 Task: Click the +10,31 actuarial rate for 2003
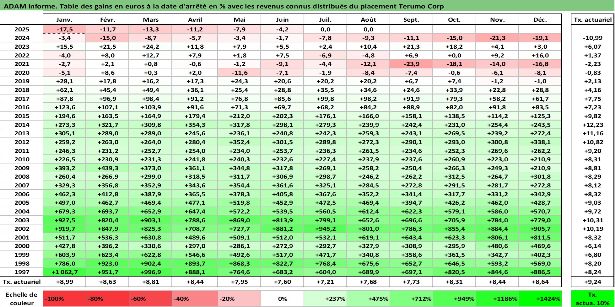point(592,220)
